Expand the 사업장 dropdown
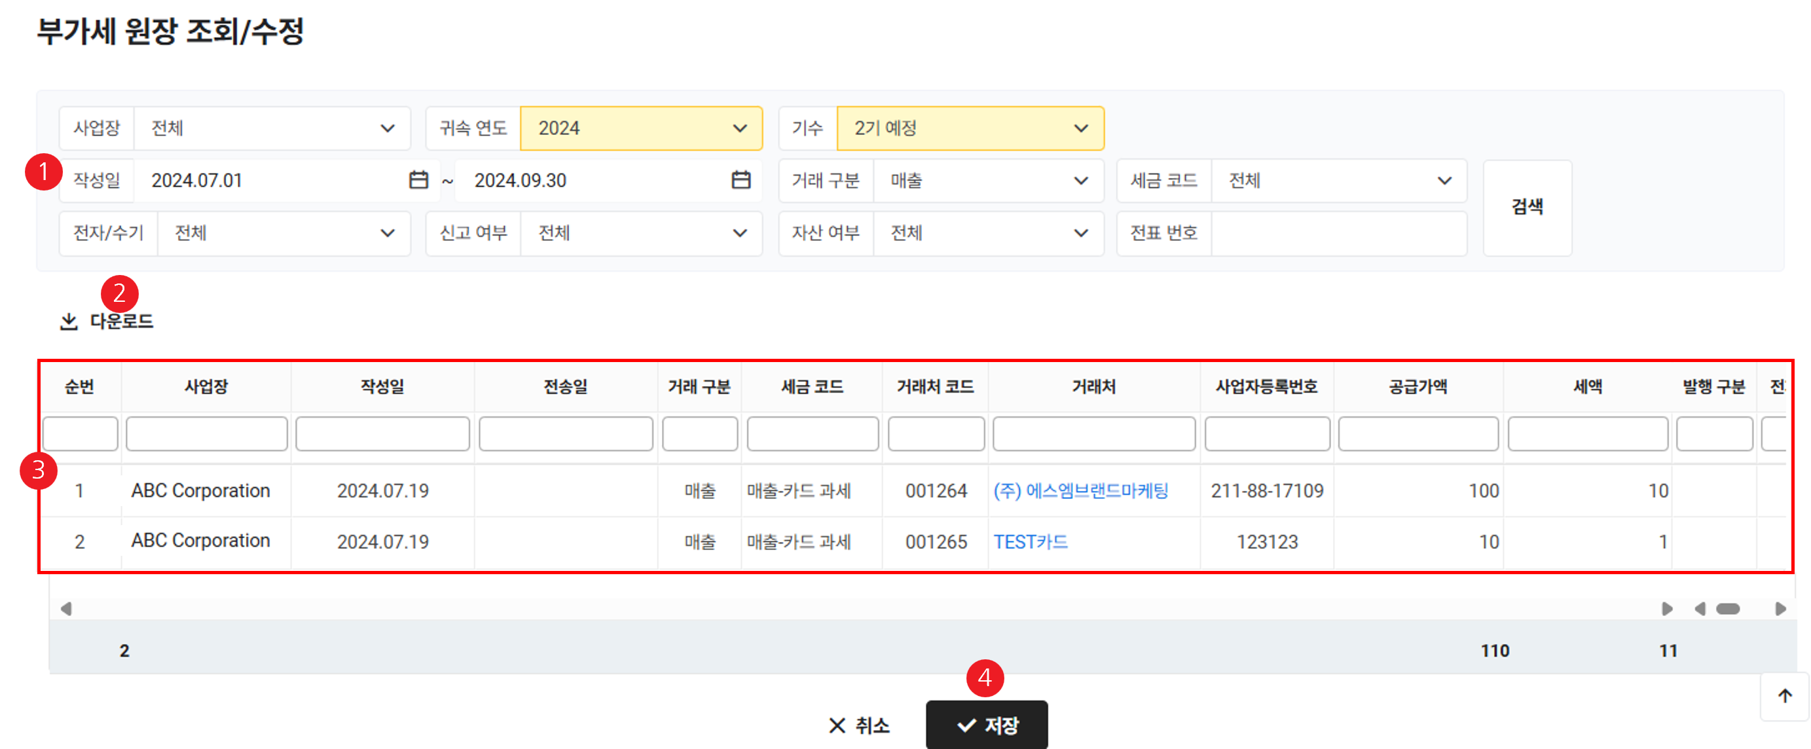Image resolution: width=1811 pixels, height=749 pixels. (x=271, y=128)
